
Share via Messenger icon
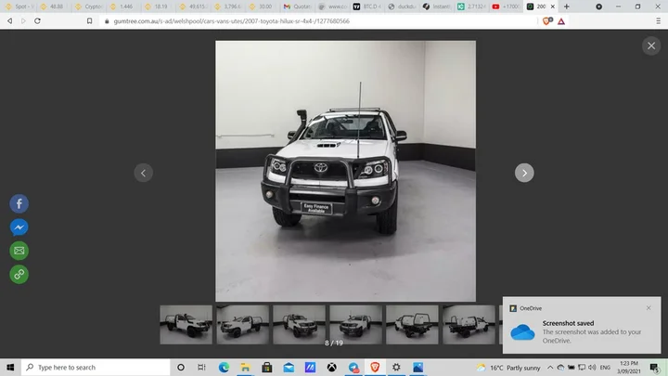click(19, 227)
